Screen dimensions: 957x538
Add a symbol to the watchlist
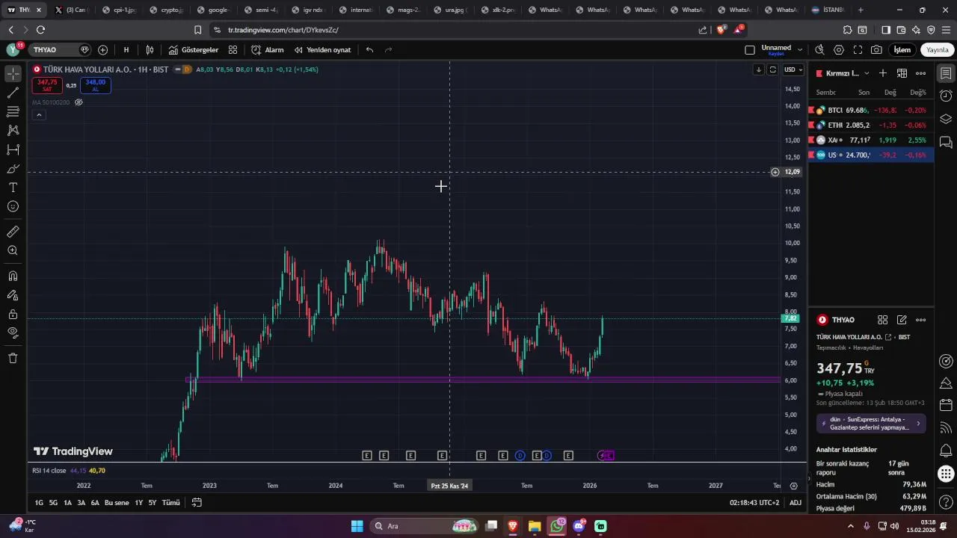click(883, 73)
